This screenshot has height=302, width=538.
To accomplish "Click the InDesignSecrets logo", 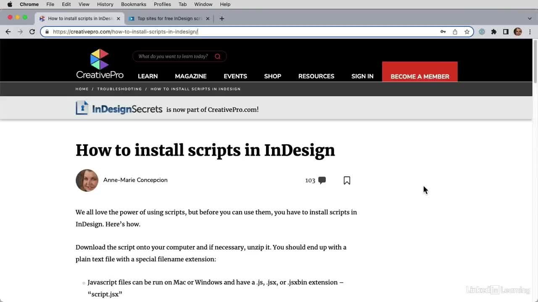I will [x=119, y=108].
